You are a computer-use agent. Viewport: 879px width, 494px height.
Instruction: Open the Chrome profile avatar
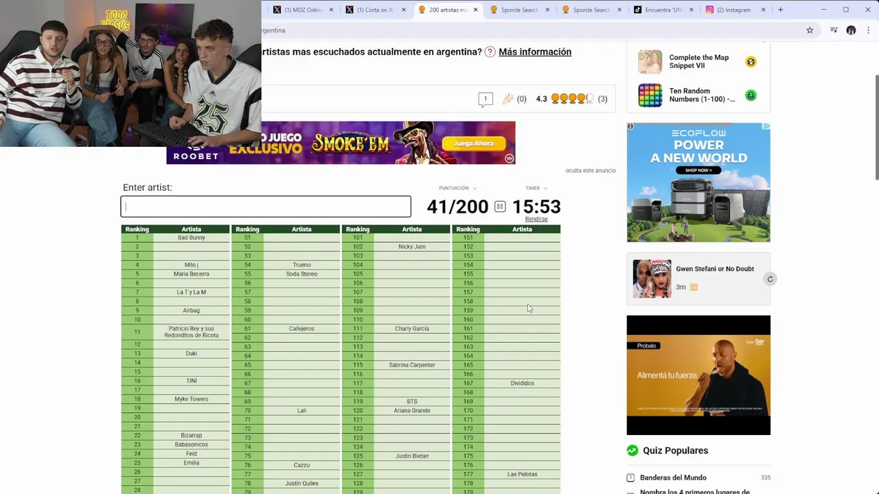coord(851,30)
